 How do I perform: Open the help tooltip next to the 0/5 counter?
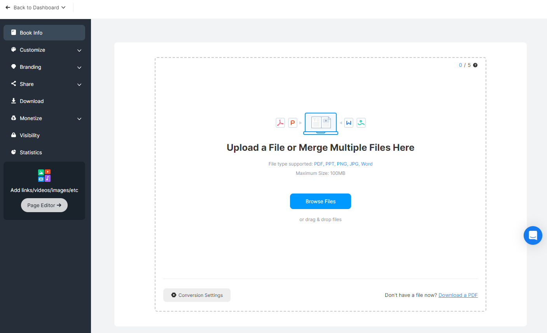475,65
